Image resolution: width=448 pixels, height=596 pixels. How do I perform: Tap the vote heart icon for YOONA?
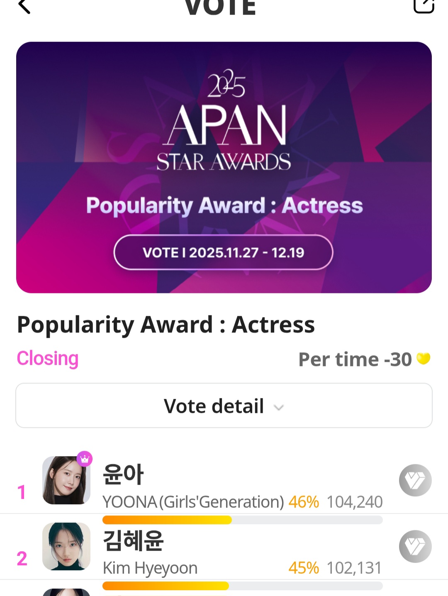point(415,480)
